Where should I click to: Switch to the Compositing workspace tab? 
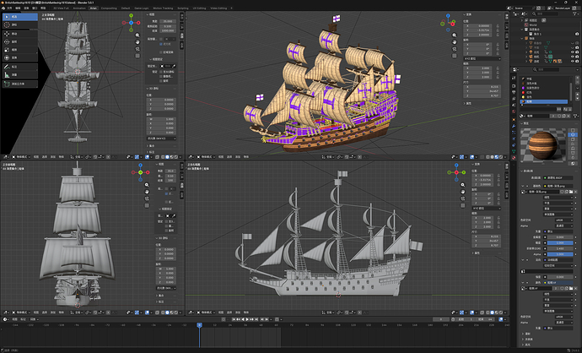pyautogui.click(x=109, y=8)
